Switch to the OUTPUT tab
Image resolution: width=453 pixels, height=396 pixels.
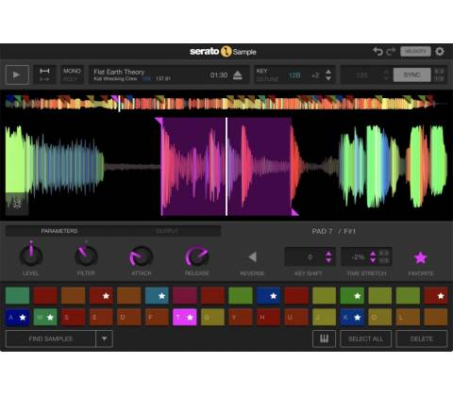click(x=167, y=231)
